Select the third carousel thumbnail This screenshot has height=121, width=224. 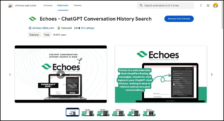tap(103, 112)
